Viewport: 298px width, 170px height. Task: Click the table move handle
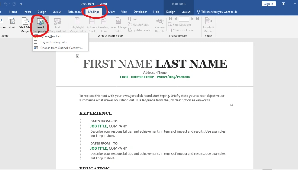pyautogui.click(x=78, y=56)
